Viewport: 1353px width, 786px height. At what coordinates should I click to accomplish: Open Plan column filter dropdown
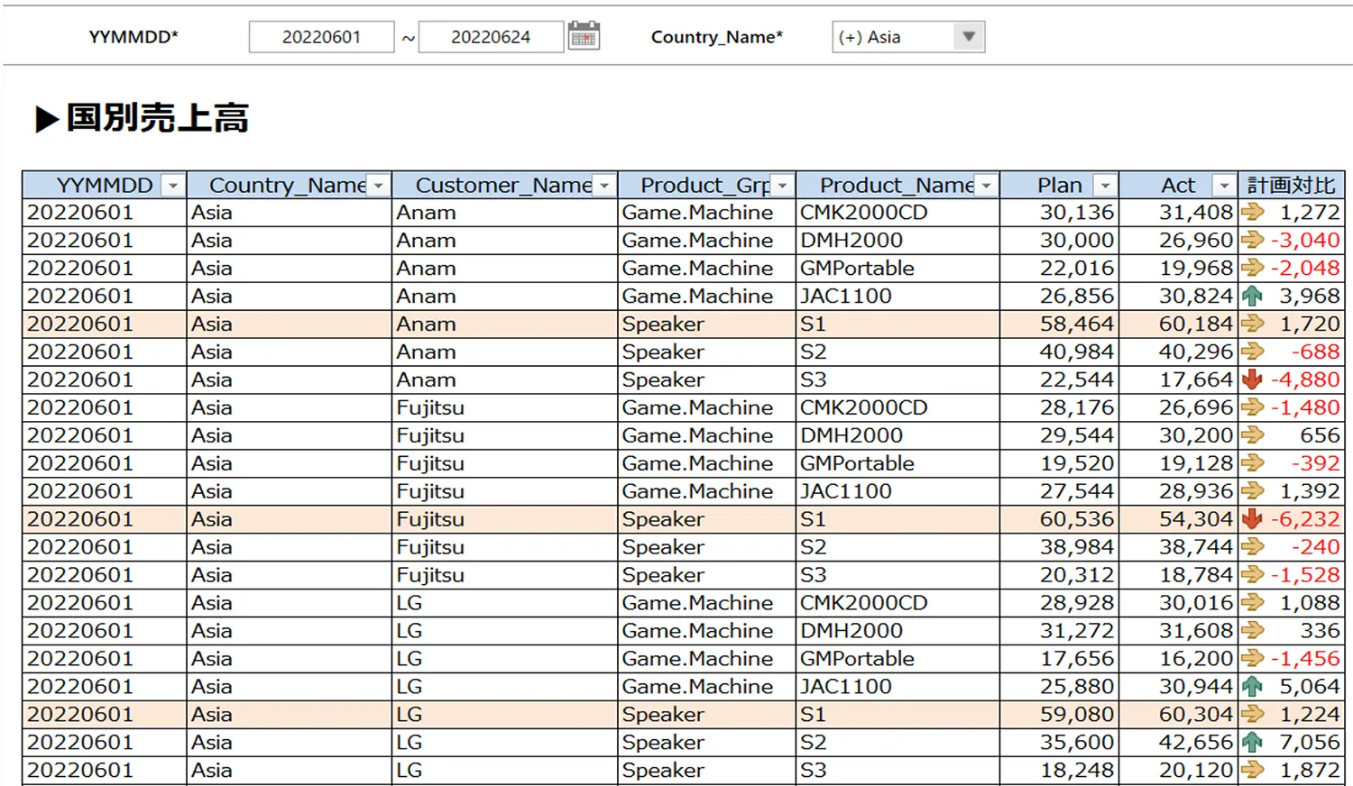1105,186
